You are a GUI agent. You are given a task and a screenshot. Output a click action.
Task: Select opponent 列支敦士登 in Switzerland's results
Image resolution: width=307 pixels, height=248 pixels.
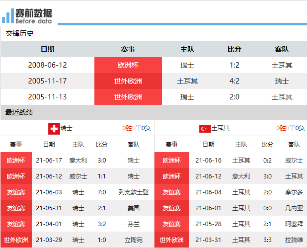134,192
